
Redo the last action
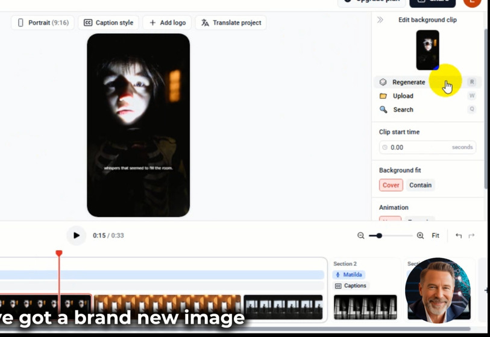471,236
